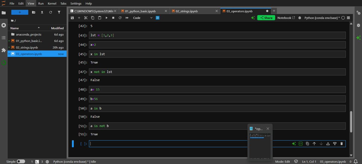Open Debugger panel in right sidebar
This screenshot has width=362, height=164.
[358, 25]
